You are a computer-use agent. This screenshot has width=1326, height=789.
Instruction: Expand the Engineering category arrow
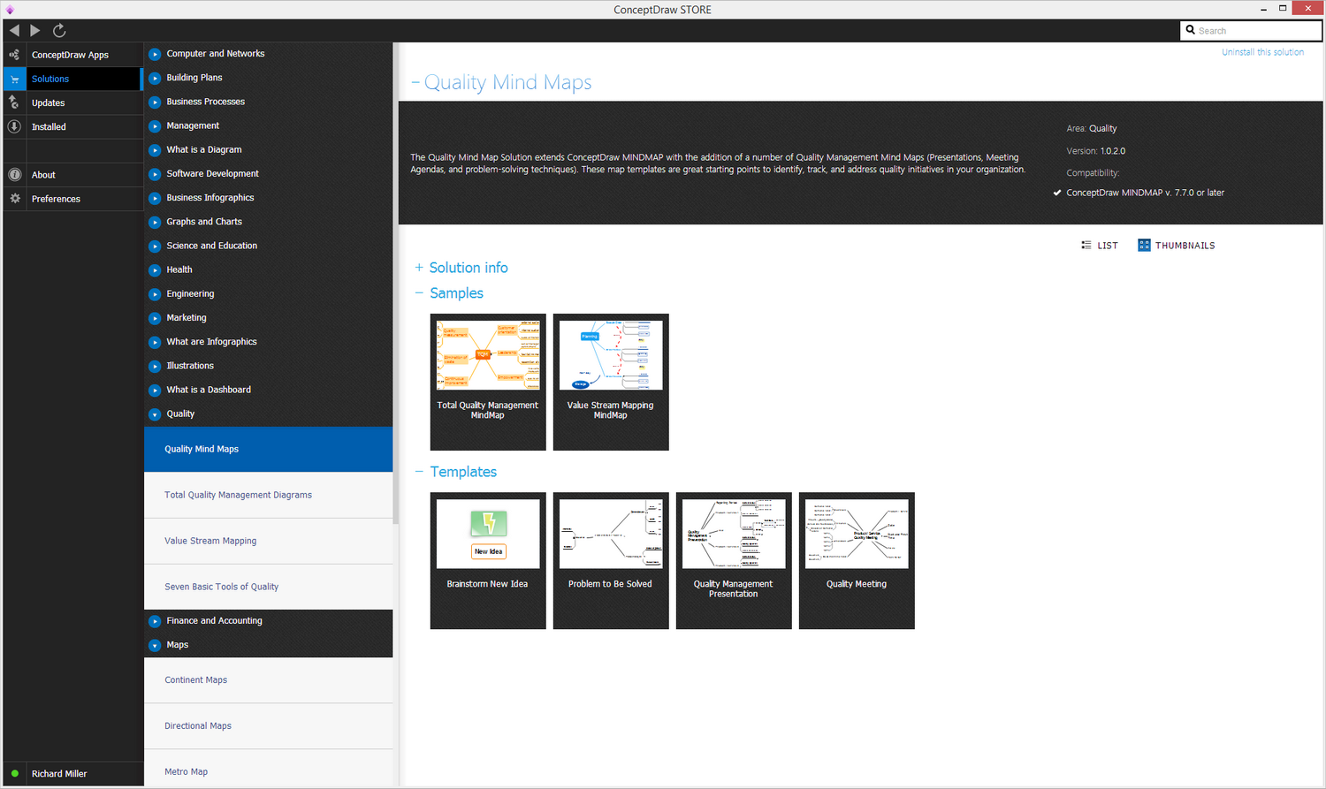pyautogui.click(x=155, y=294)
